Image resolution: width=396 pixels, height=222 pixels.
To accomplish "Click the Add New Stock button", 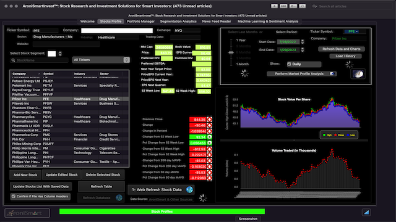I will 25,175.
